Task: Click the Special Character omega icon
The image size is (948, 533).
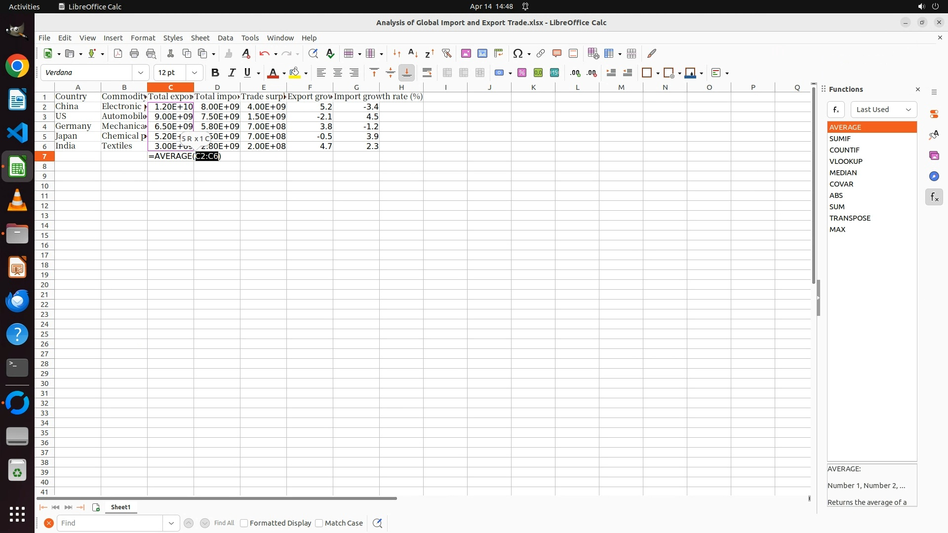Action: pos(517,53)
